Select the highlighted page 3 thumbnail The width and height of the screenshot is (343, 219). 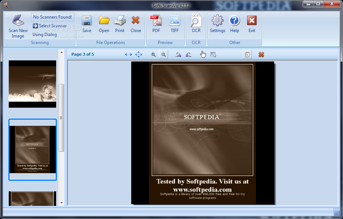32,150
